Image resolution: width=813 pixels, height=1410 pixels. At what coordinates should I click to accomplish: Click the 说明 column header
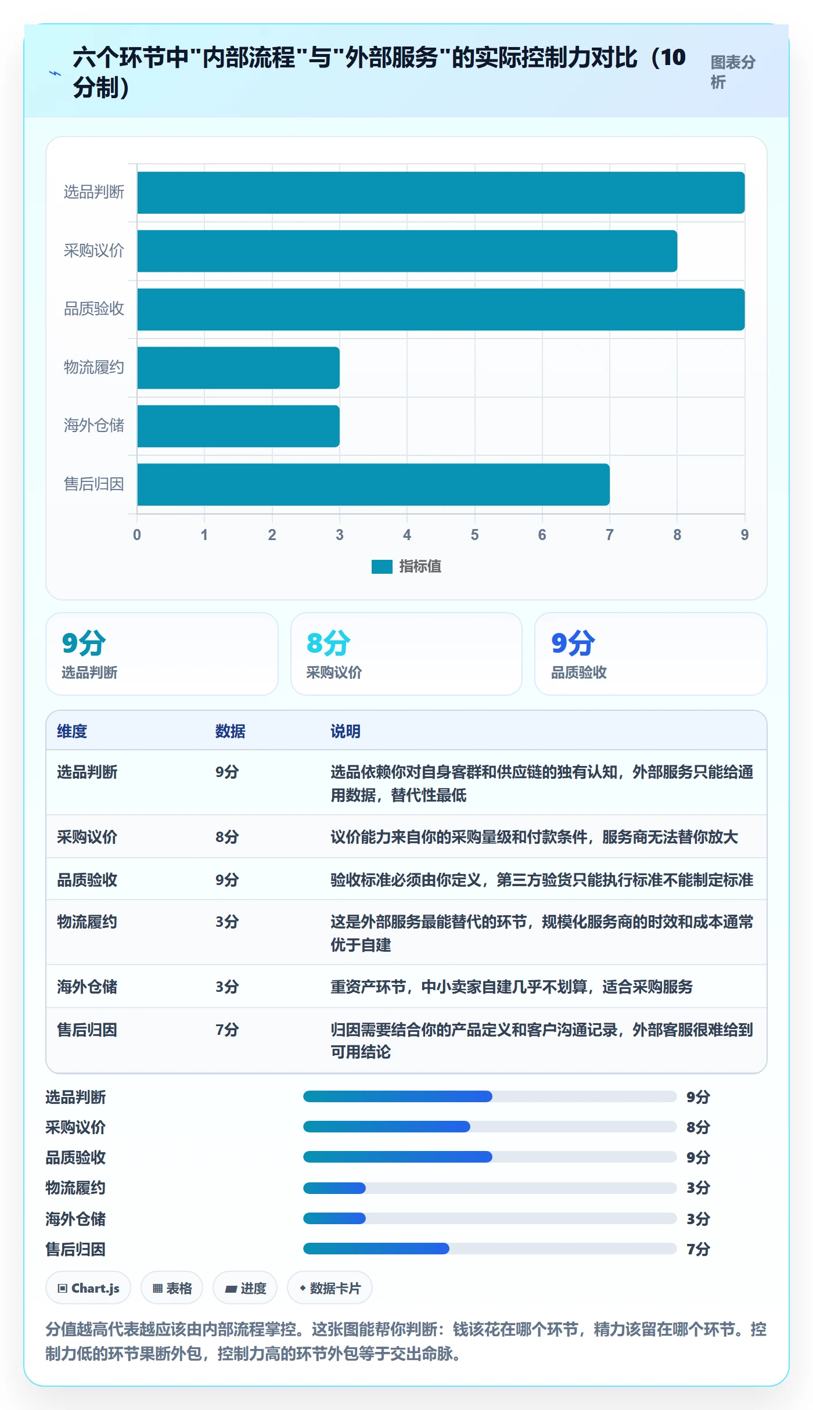pos(346,731)
